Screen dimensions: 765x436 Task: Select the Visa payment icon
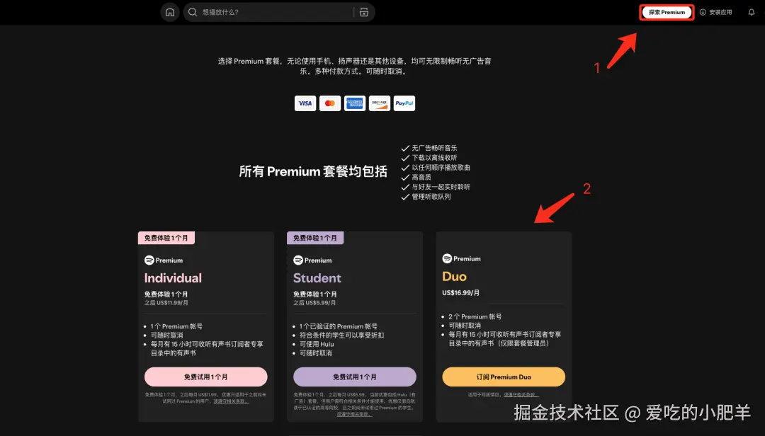coord(305,103)
